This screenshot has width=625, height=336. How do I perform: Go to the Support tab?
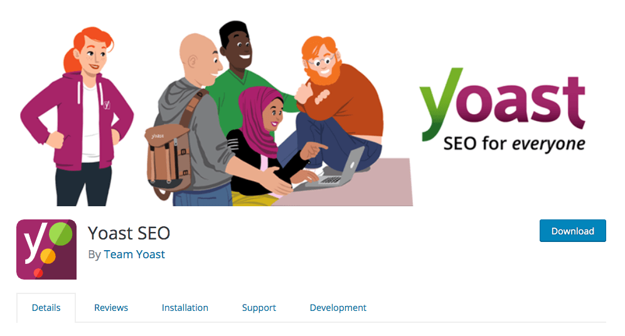click(259, 308)
